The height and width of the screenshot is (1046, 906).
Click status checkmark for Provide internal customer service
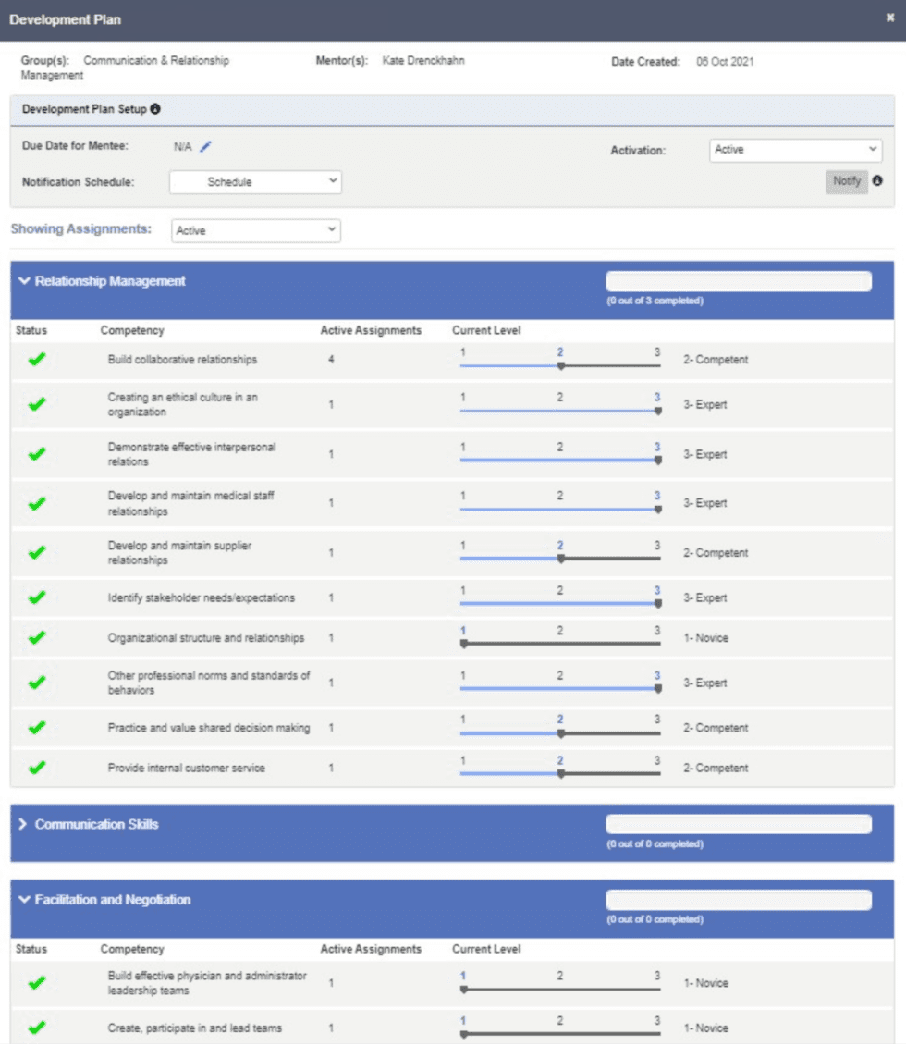37,768
